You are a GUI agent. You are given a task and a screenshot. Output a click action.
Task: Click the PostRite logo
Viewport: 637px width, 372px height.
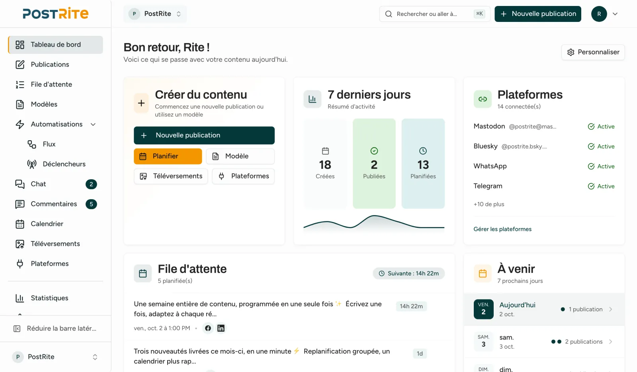click(x=55, y=14)
